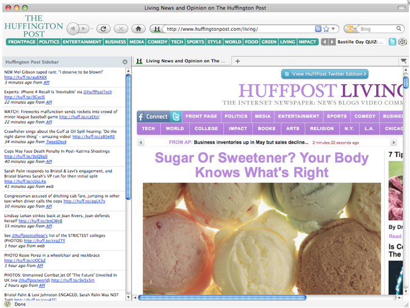Screen dimensions: 410x308
Task: Click View HuffPost Twitter Edition button
Action: click(325, 74)
